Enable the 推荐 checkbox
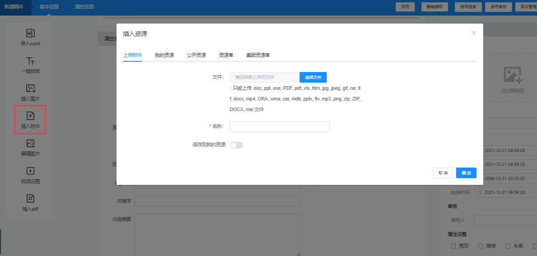Image resolution: width=537 pixels, height=256 pixels. [480, 246]
